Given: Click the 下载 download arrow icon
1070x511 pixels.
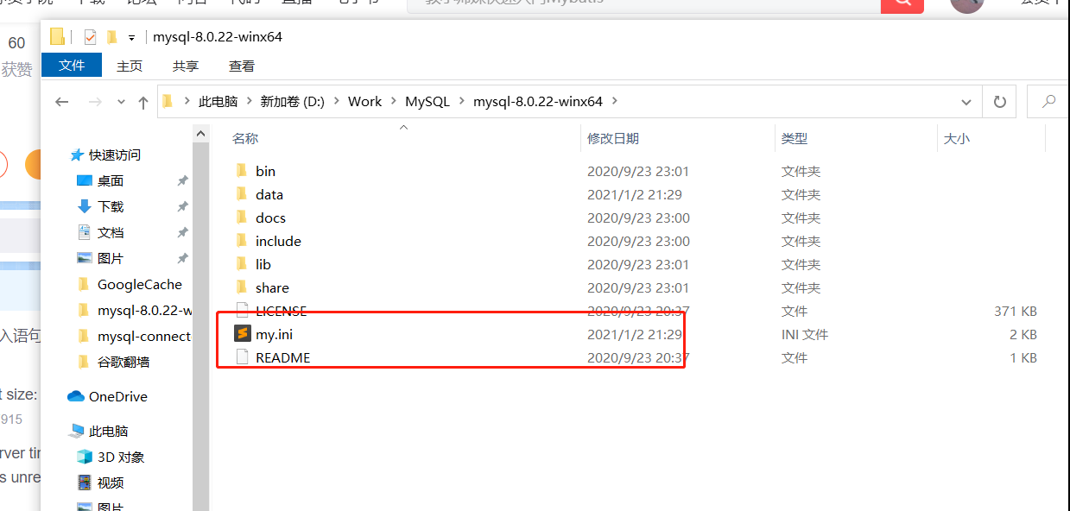Looking at the screenshot, I should pos(84,206).
